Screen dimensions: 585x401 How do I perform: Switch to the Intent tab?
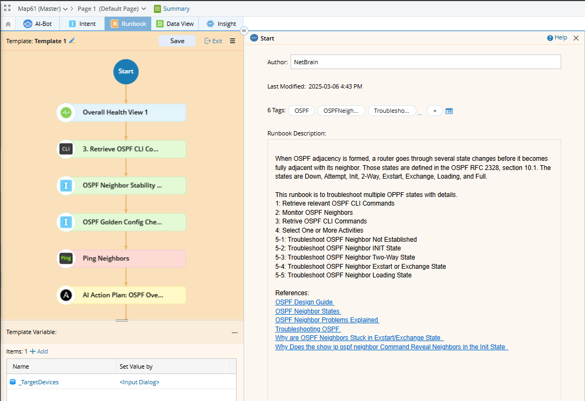coord(82,24)
